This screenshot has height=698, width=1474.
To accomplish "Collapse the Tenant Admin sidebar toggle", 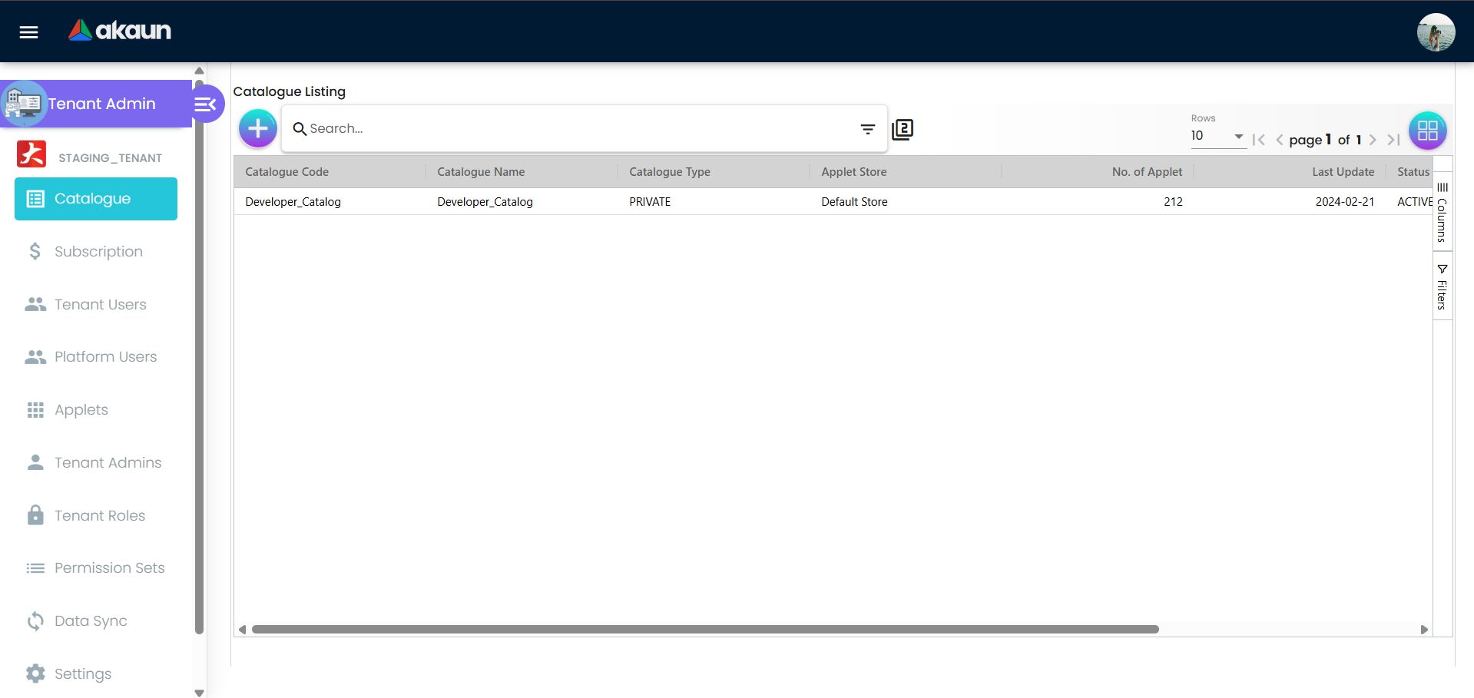I will pos(204,104).
